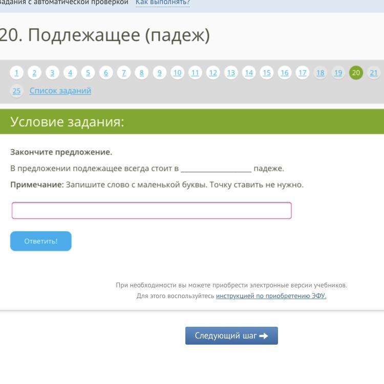
Task: Focus the answer text input field
Action: 152,210
